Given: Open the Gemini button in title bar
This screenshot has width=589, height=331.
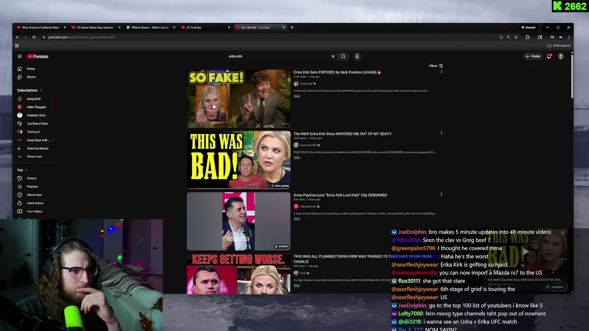Looking at the screenshot, I should (528, 27).
